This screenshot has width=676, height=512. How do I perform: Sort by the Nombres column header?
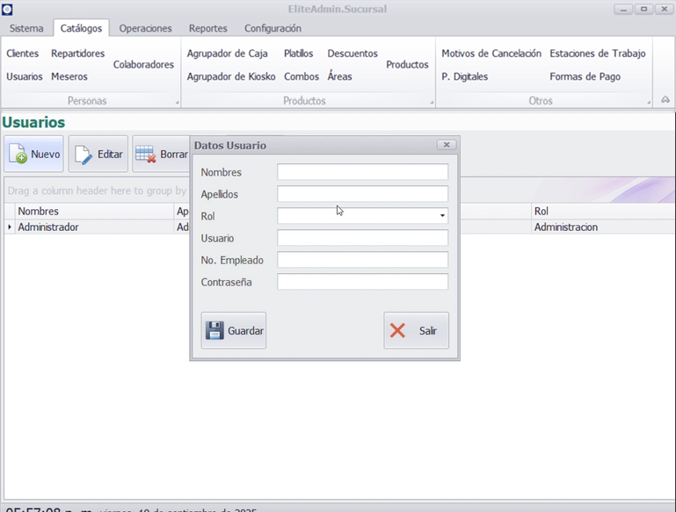point(88,212)
